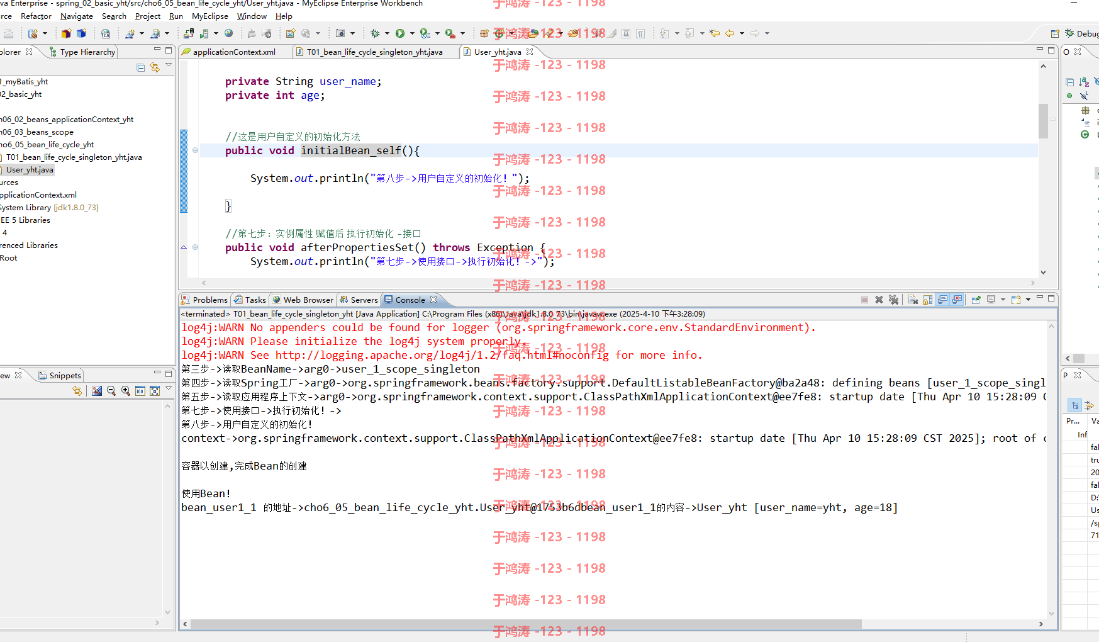Image resolution: width=1099 pixels, height=642 pixels.
Task: Click the Clear Console icon
Action: (x=913, y=300)
